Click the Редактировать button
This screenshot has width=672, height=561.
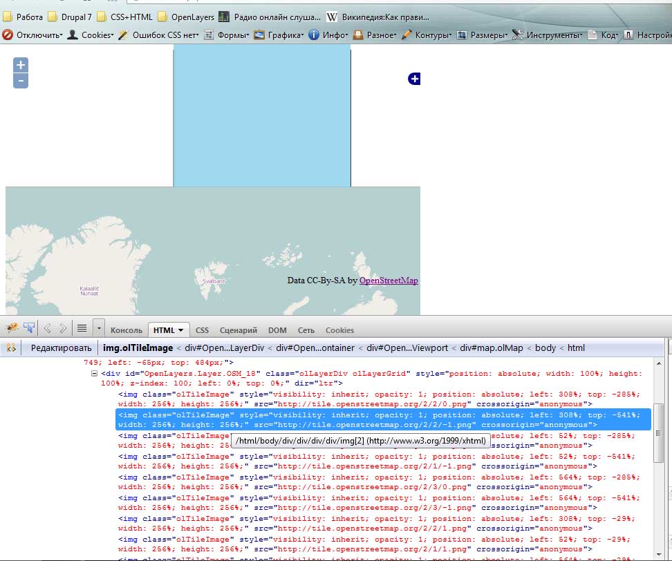coord(61,348)
